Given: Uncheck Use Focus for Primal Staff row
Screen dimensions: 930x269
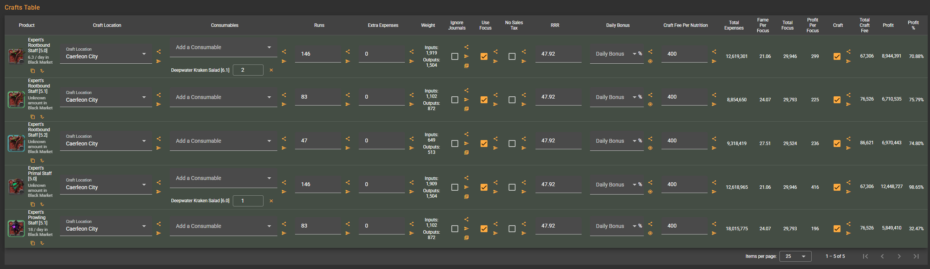Looking at the screenshot, I should click(x=484, y=187).
